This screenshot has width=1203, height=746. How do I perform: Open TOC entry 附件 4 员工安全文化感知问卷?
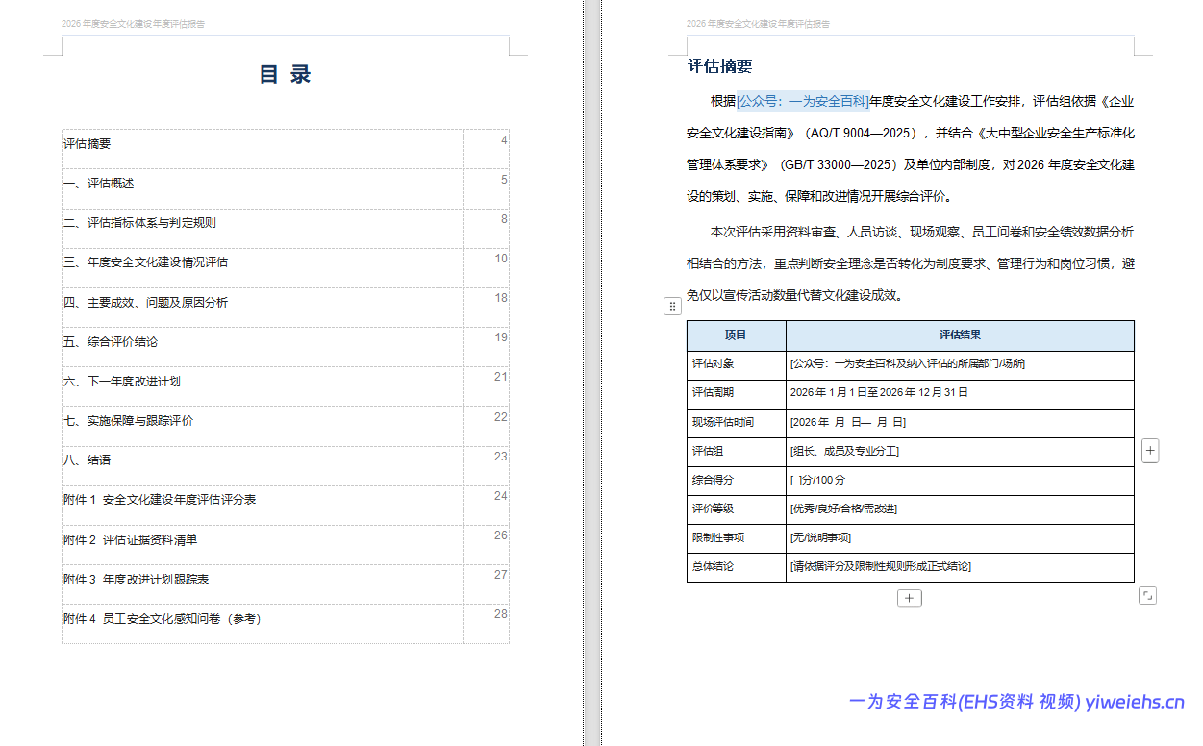(x=163, y=619)
